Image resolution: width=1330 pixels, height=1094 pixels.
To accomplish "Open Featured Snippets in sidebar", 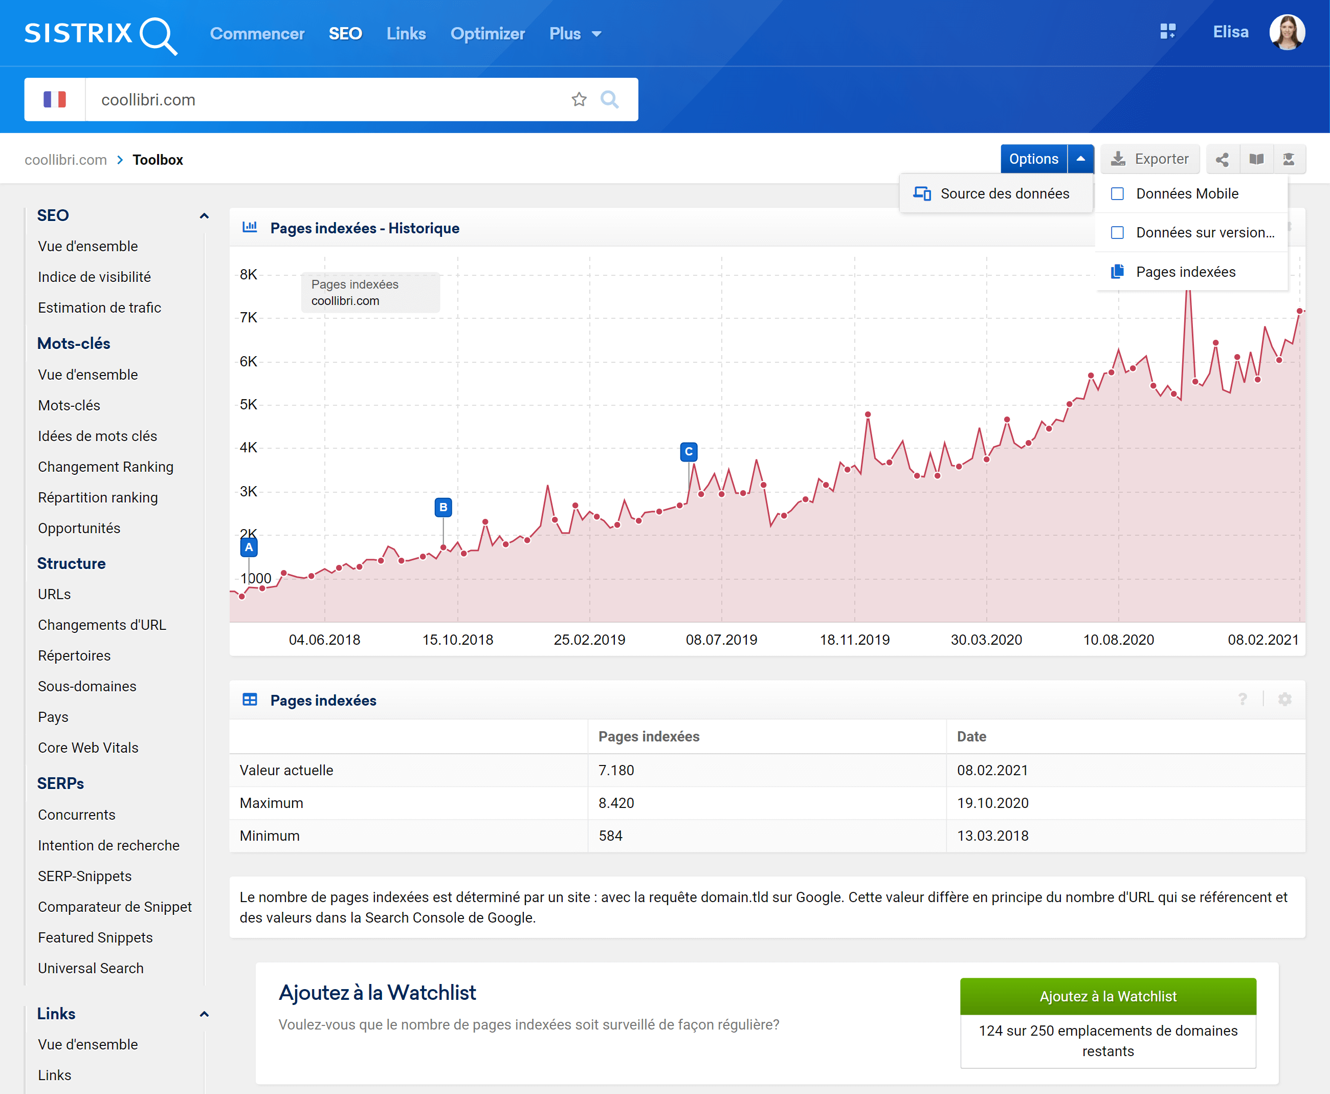I will (95, 938).
